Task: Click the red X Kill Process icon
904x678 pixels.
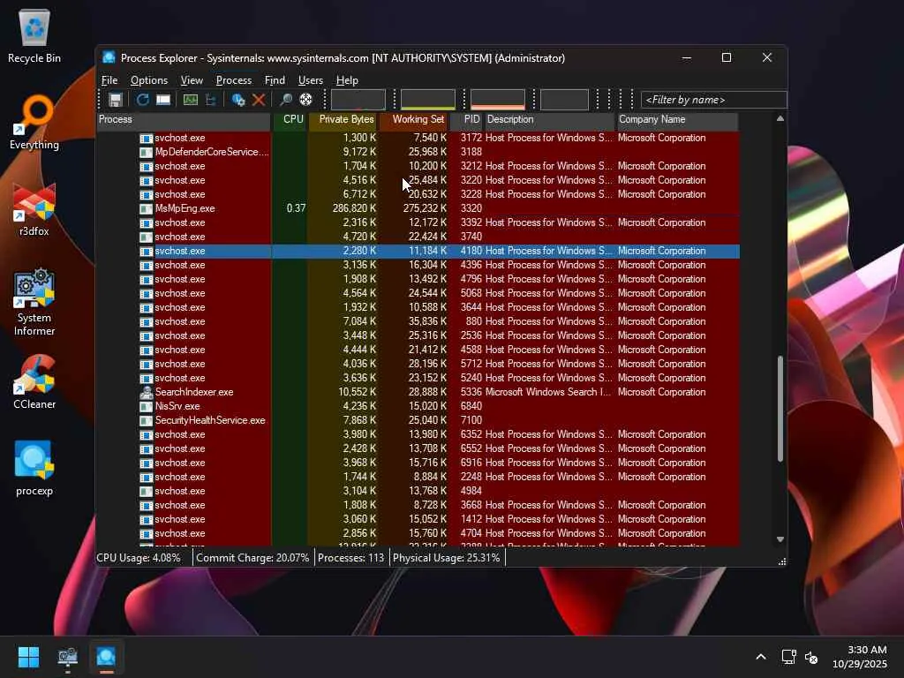Action: pyautogui.click(x=259, y=100)
